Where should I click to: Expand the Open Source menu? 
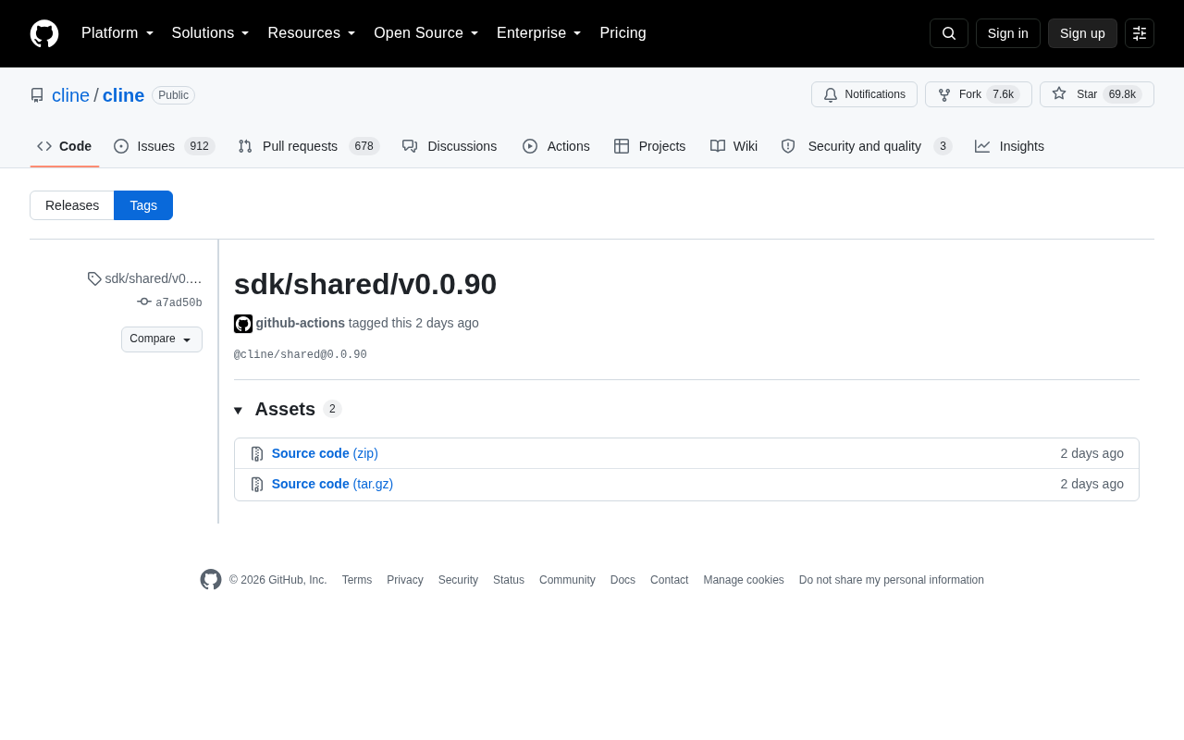(426, 33)
